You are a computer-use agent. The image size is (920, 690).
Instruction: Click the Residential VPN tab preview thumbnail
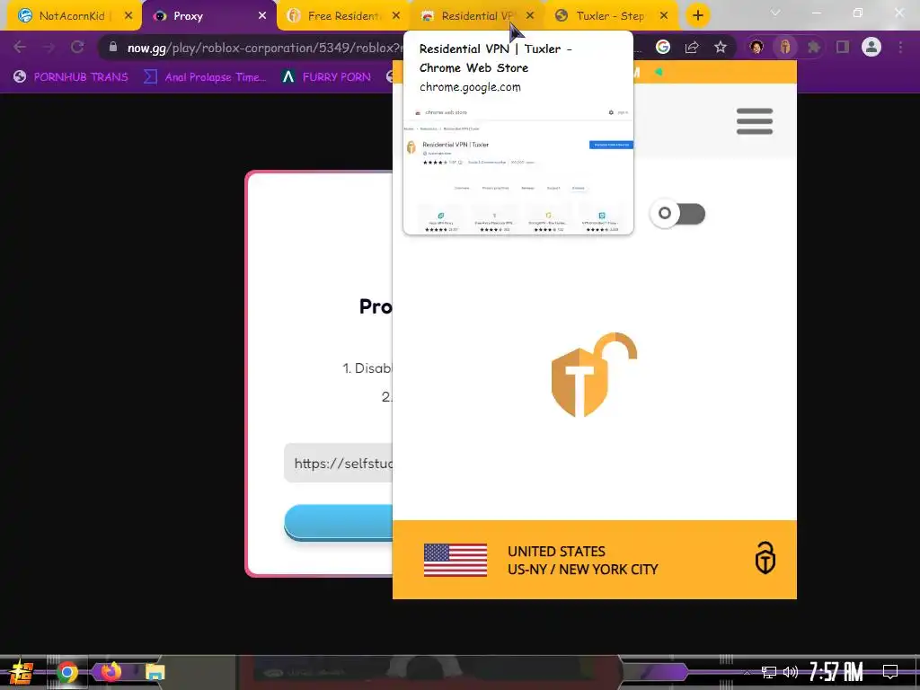518,169
